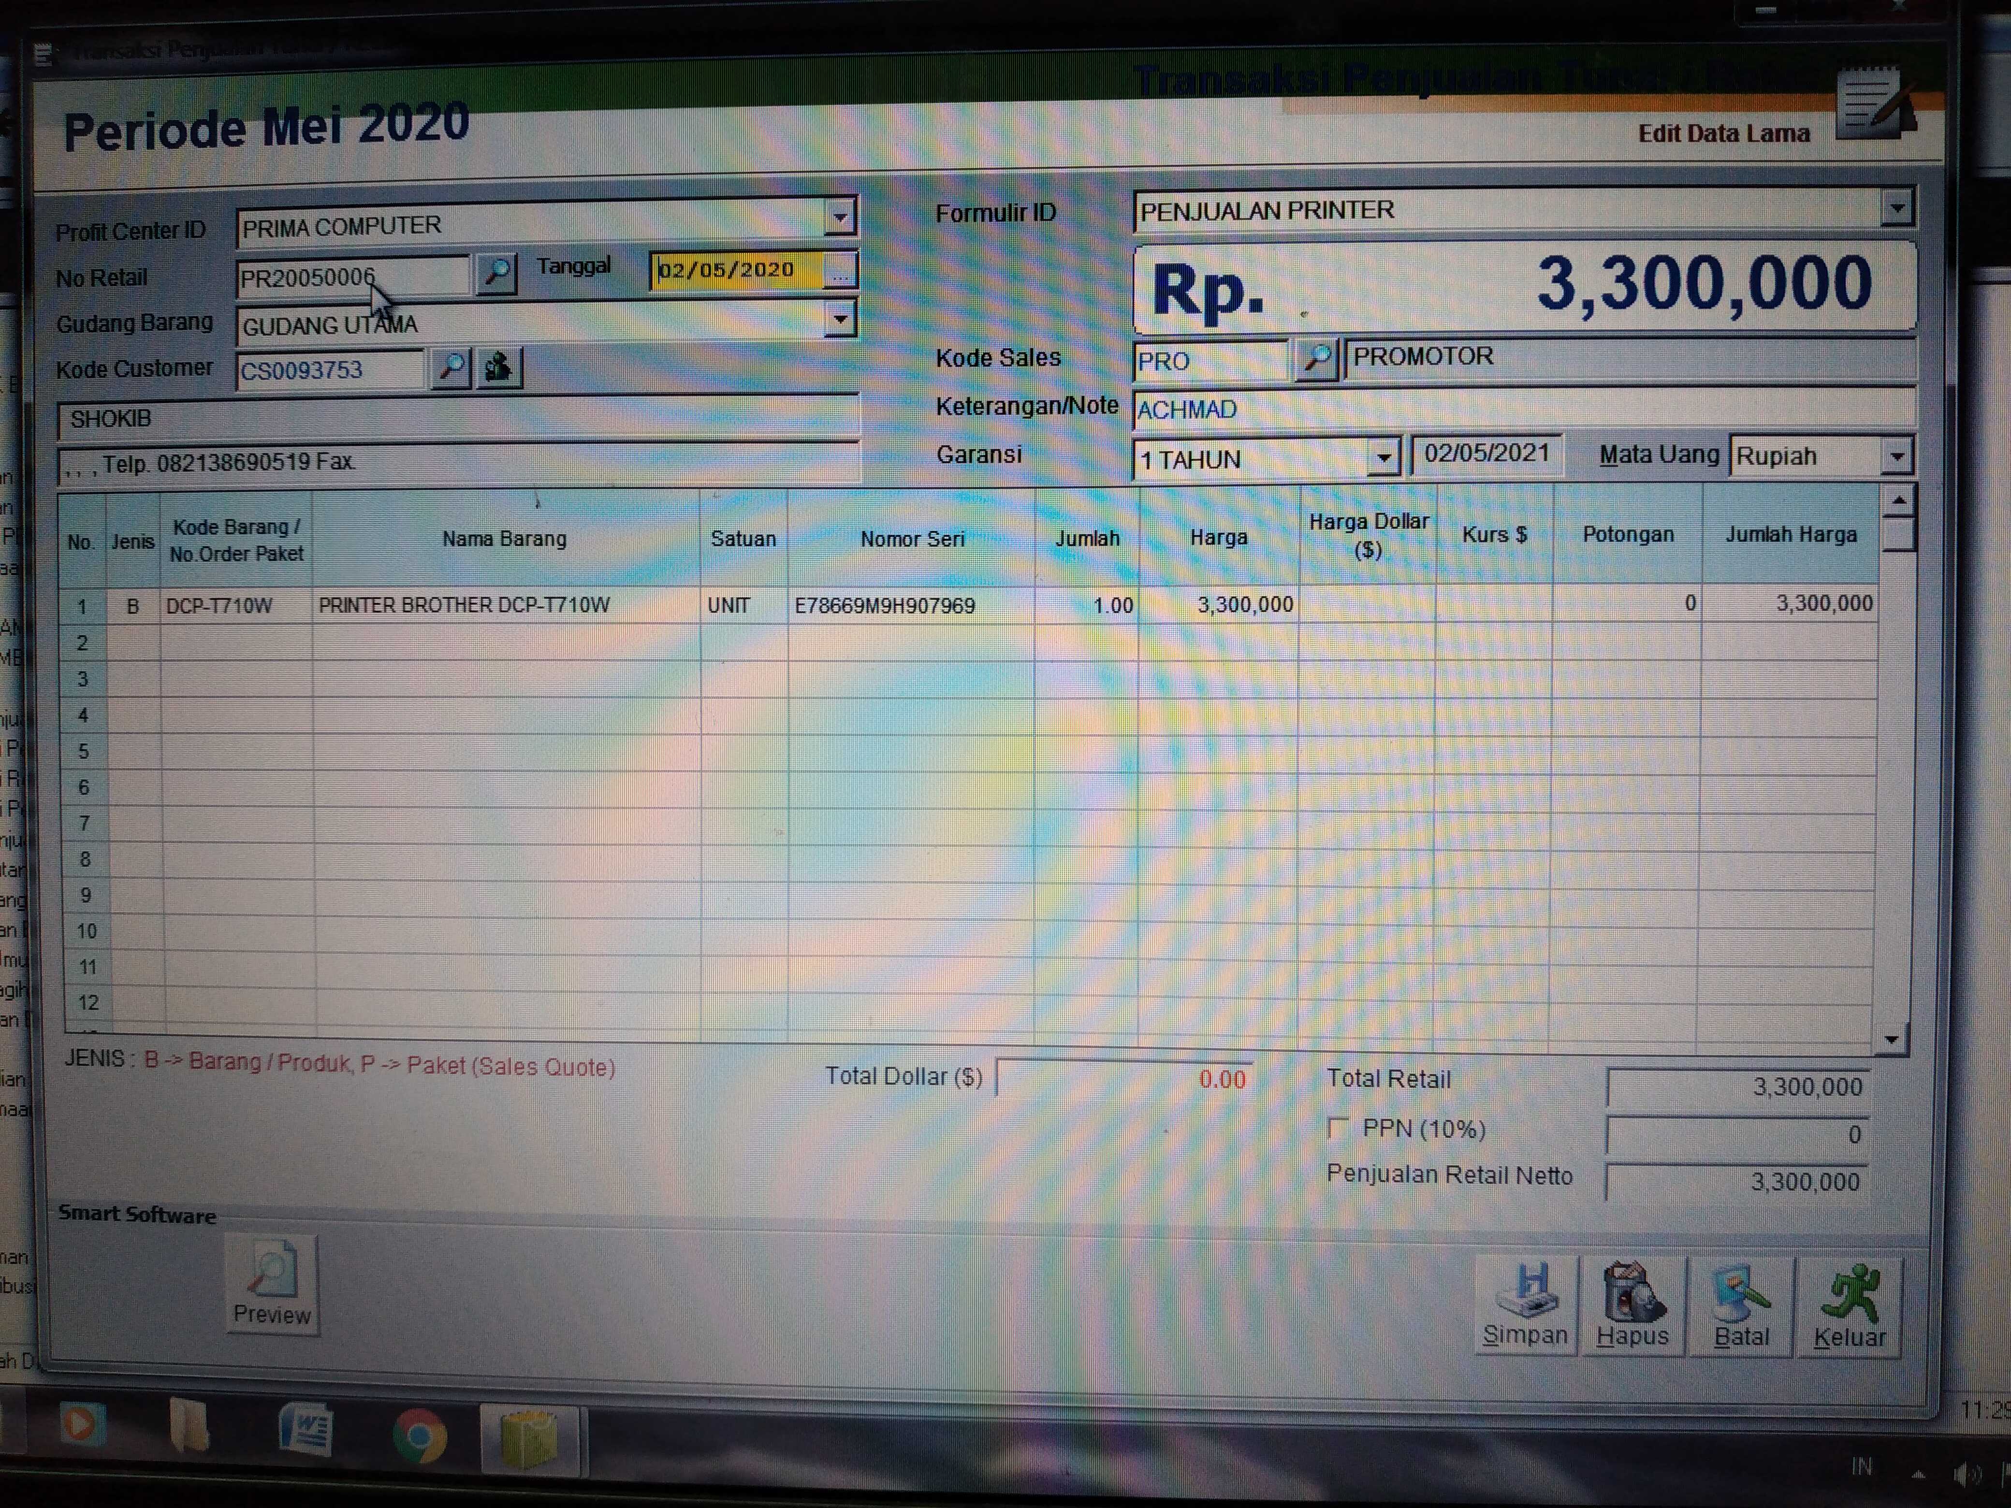The height and width of the screenshot is (1508, 2011).
Task: Click the customer person icon beside search
Action: [x=498, y=368]
